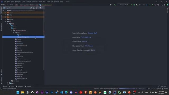Start debugging with the green bug icon

click(x=134, y=5)
